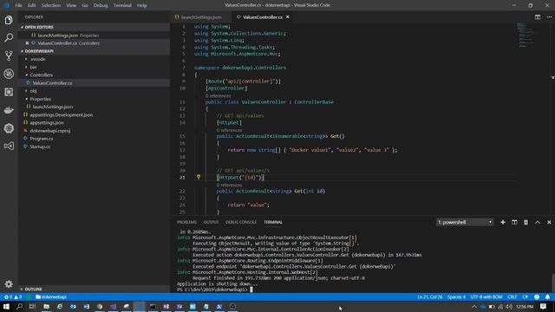The image size is (555, 312).
Task: Open the View menu
Action: click(71, 5)
